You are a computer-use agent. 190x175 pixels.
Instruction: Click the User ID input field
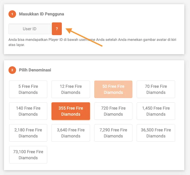[30, 29]
